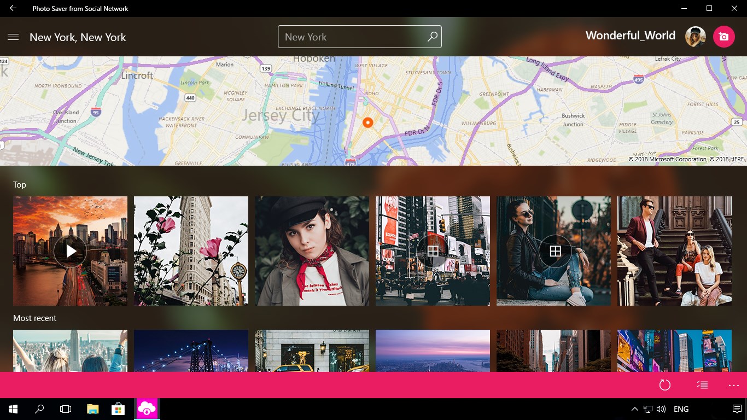Refresh the photo results

664,385
